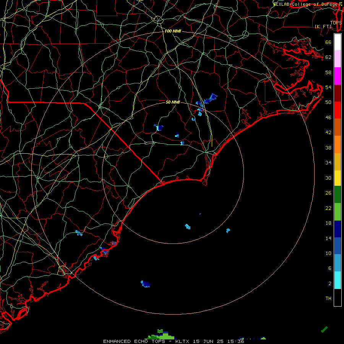344x344 pixels.
Task: Click the 18 scale label
Action: [328, 223]
